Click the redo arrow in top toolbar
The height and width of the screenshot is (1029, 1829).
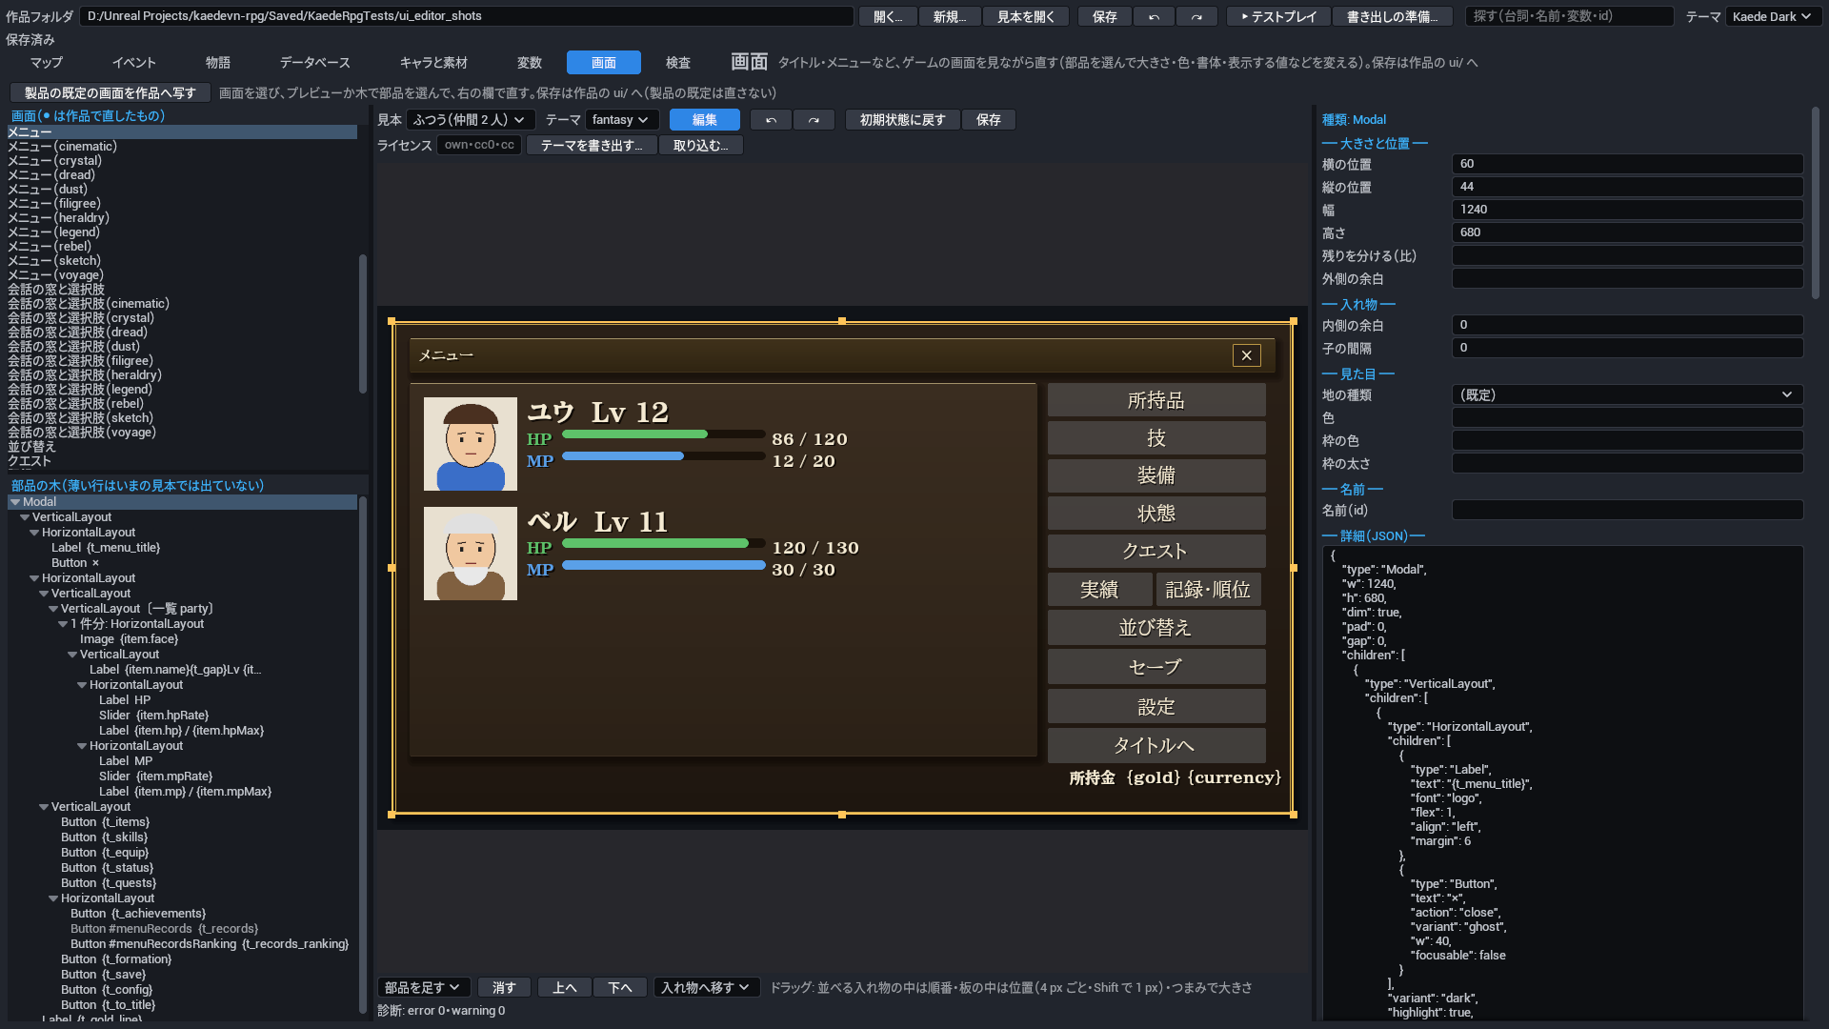pos(1196,16)
